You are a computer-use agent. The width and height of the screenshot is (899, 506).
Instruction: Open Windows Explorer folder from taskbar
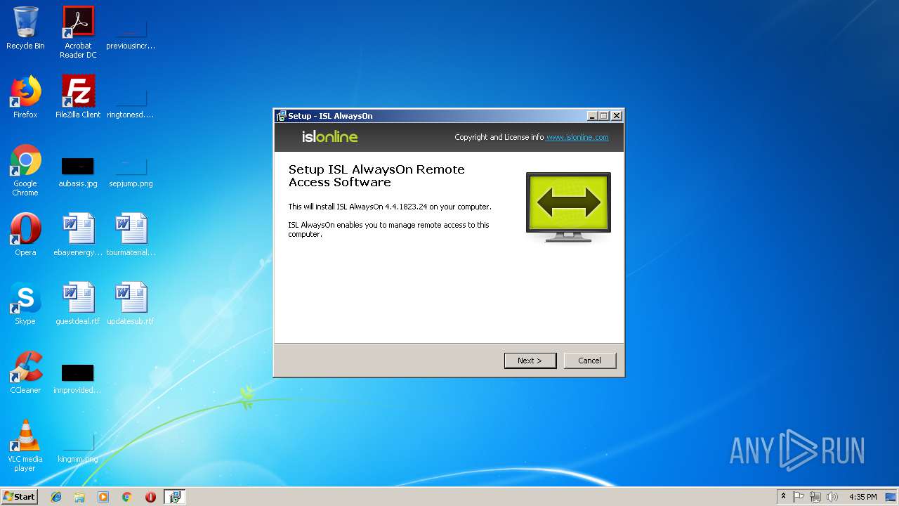click(x=79, y=497)
